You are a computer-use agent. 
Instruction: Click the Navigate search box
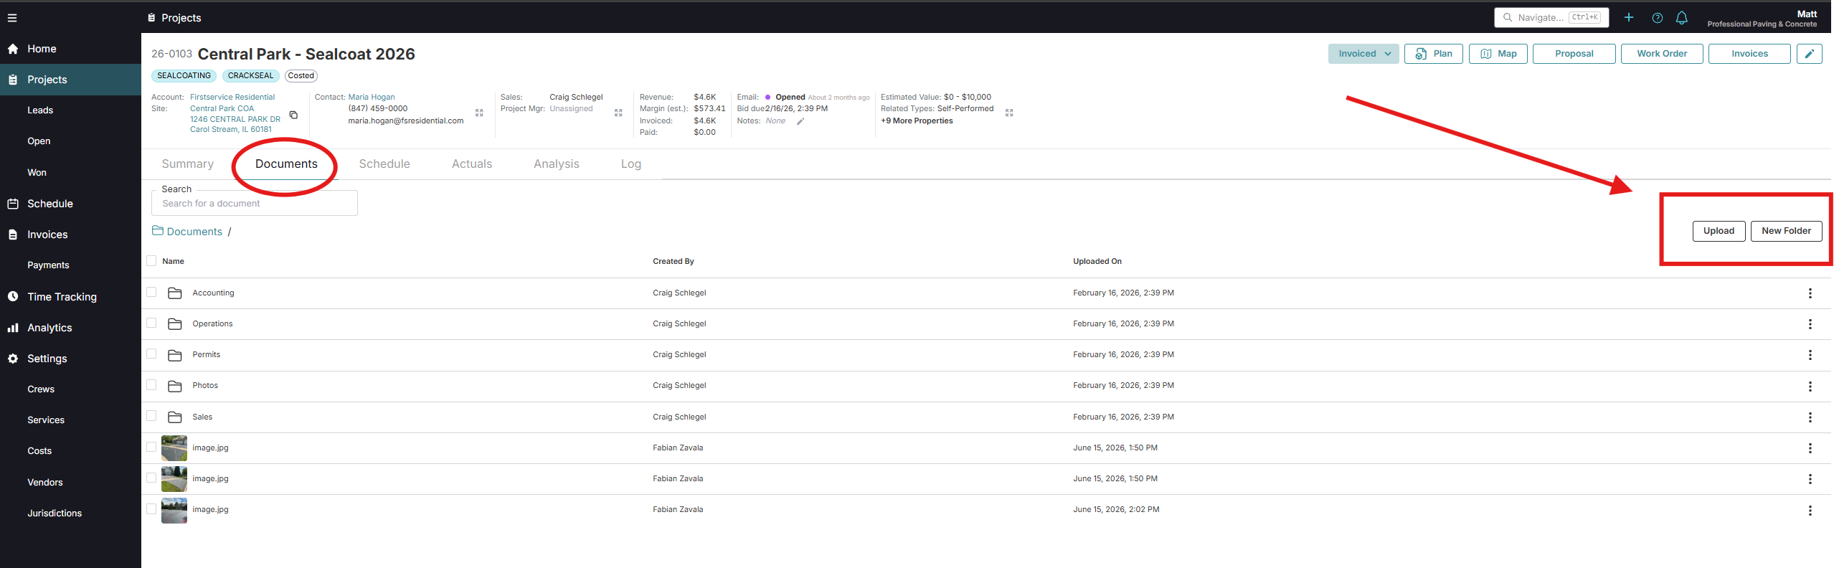coord(1551,17)
